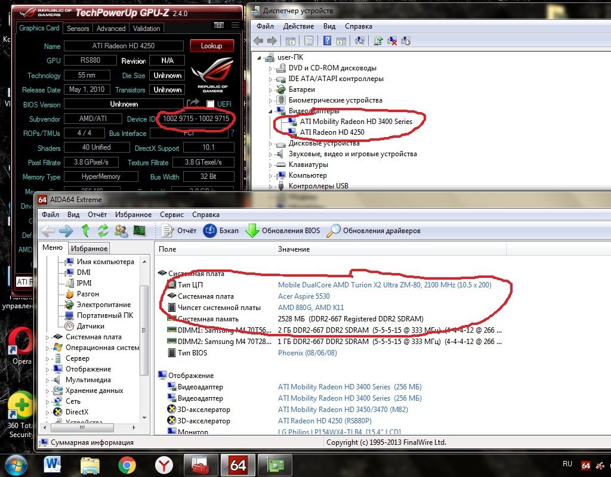
Task: Switch to the Избранное tab in AIDA64
Action: tap(89, 249)
